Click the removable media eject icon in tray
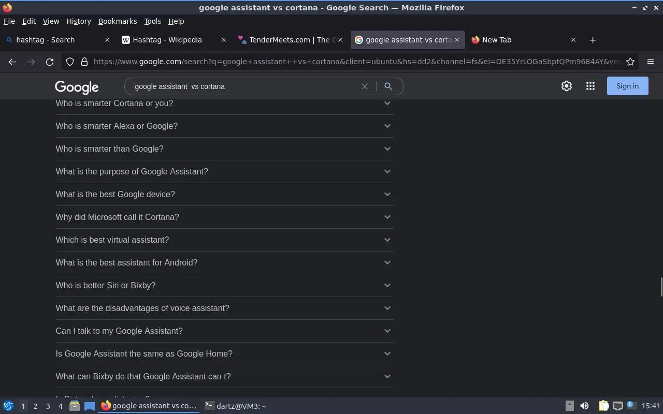Screen dimensions: 663x414 [569, 406]
